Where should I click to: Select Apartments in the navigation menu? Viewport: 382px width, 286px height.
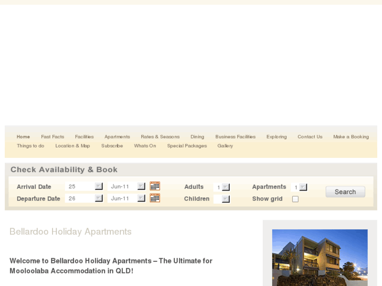117,137
